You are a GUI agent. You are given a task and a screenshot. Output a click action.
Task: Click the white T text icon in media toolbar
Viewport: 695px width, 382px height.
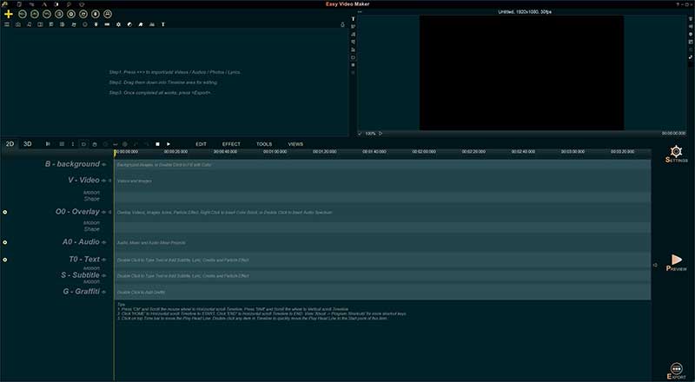(163, 24)
